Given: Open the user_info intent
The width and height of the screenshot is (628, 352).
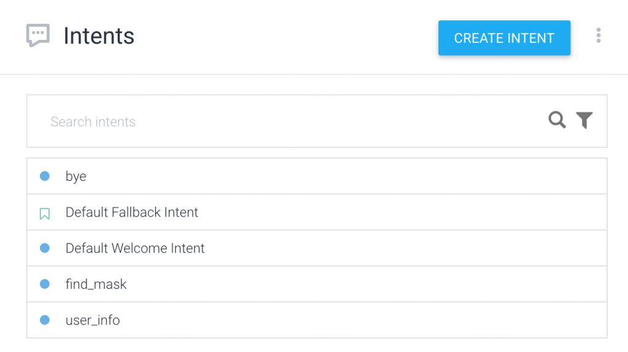Looking at the screenshot, I should (x=93, y=320).
